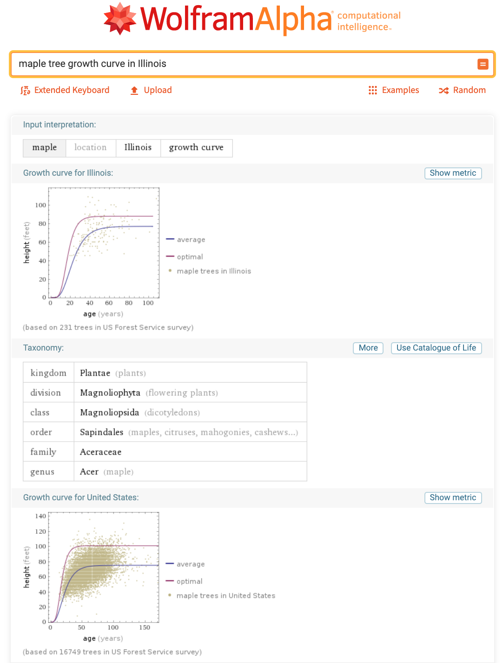
Task: Open Examples using the grid icon
Action: click(x=373, y=90)
